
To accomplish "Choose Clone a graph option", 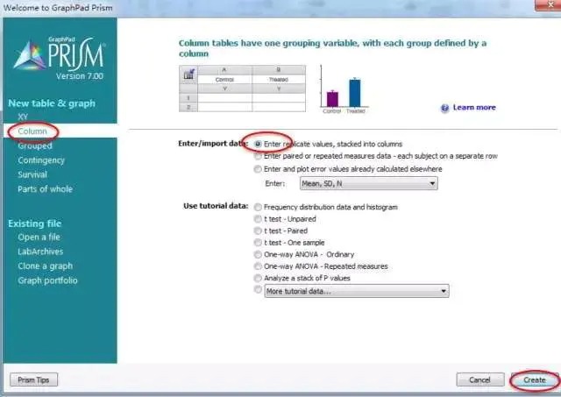I will [45, 266].
